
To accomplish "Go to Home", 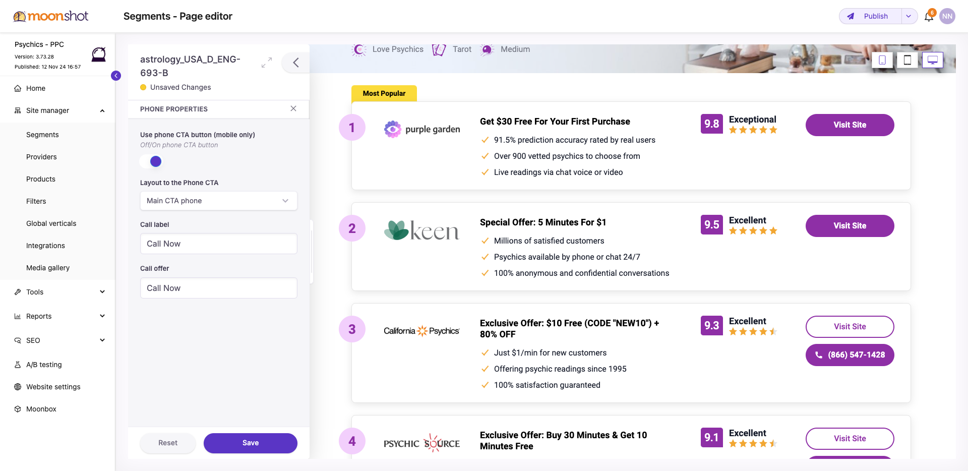I will 36,88.
